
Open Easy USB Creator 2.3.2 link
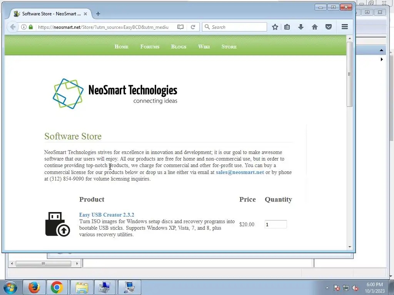[107, 215]
